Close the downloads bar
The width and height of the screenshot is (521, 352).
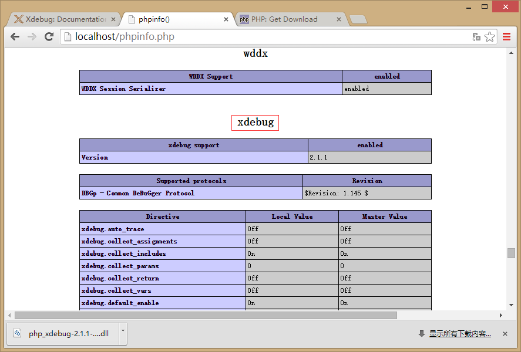(x=505, y=334)
